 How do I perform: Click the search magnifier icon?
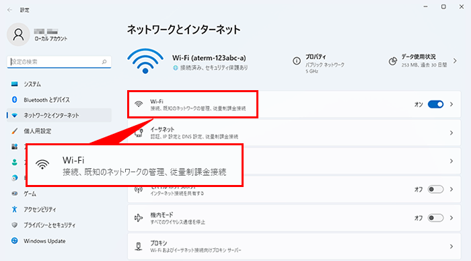[104, 62]
